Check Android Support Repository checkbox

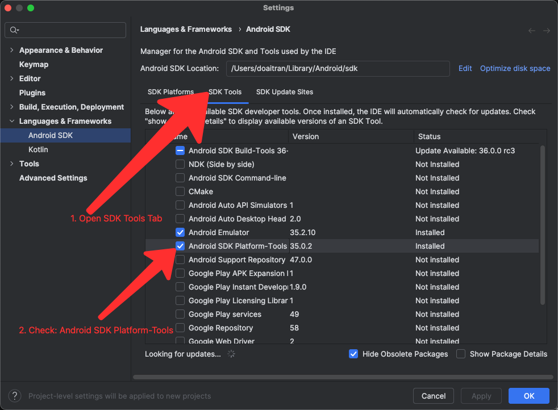pyautogui.click(x=180, y=260)
